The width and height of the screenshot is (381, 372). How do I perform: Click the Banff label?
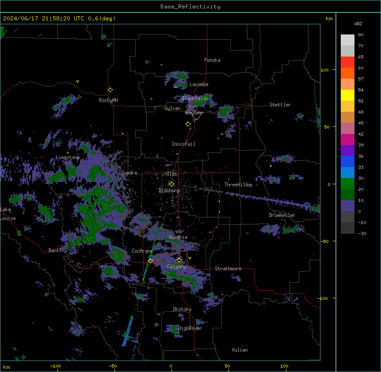point(55,251)
